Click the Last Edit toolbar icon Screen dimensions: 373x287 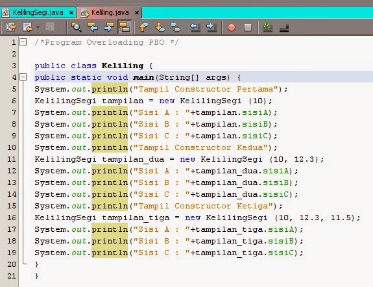pos(11,27)
